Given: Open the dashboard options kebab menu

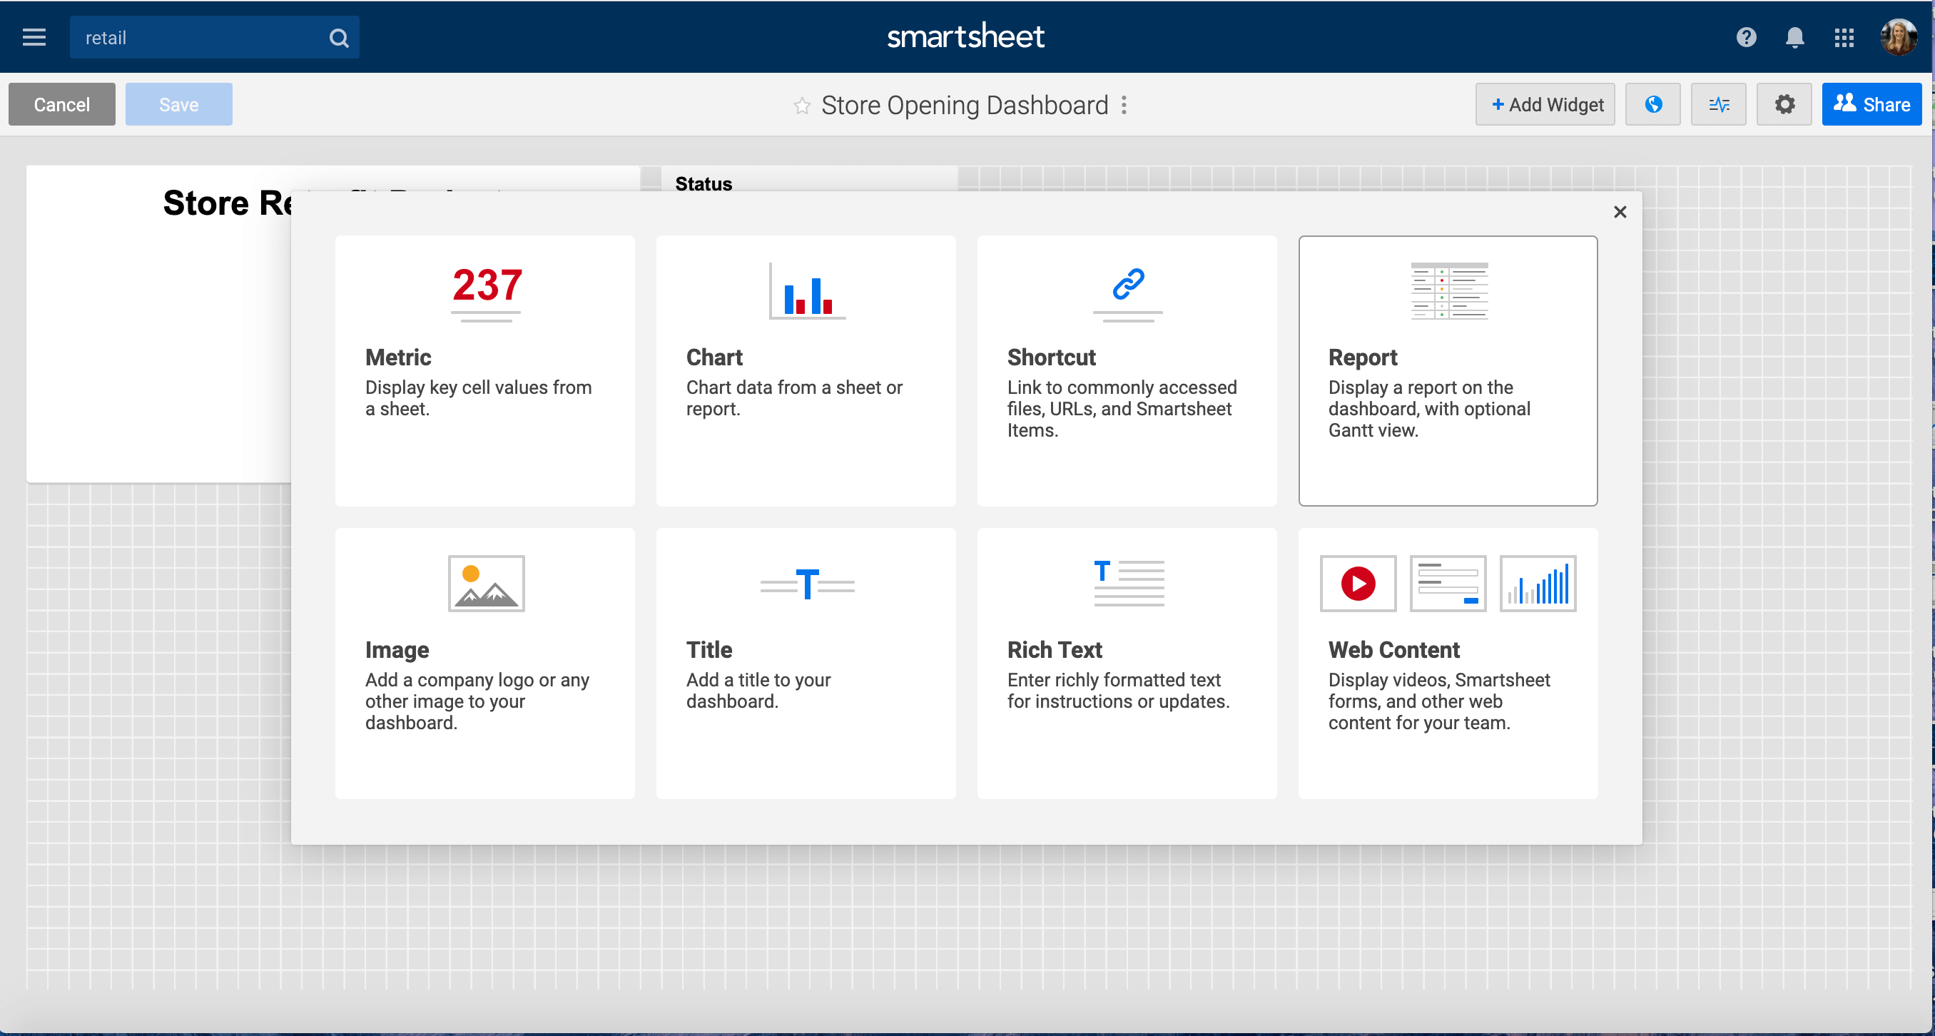Looking at the screenshot, I should tap(1123, 105).
